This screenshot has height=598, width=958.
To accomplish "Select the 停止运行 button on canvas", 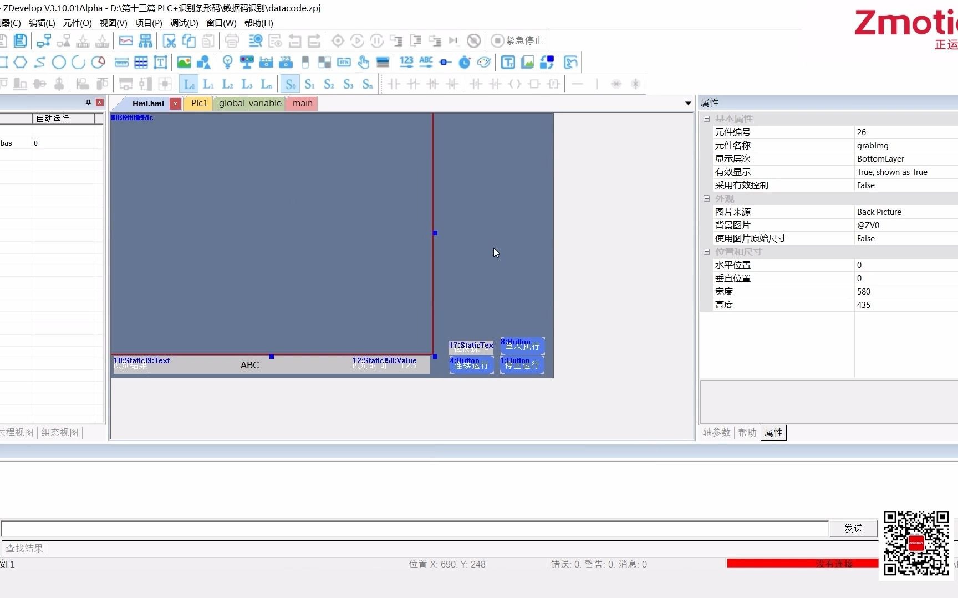I will tap(522, 364).
